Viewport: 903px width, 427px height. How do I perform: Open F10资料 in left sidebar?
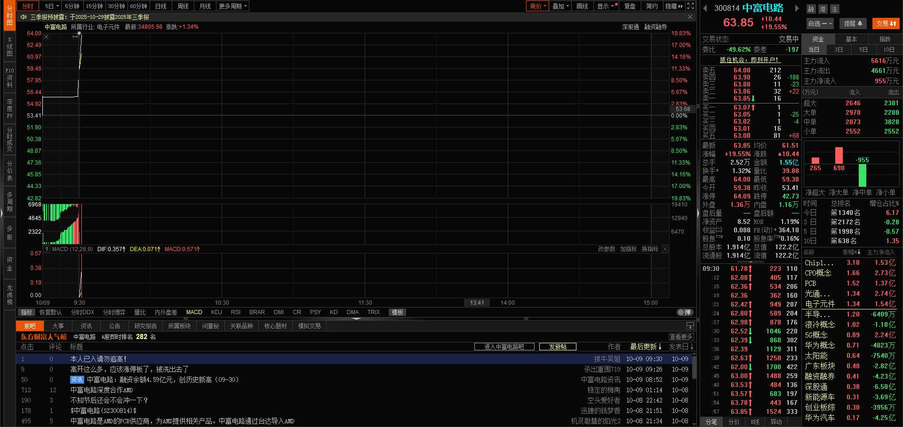[x=9, y=78]
